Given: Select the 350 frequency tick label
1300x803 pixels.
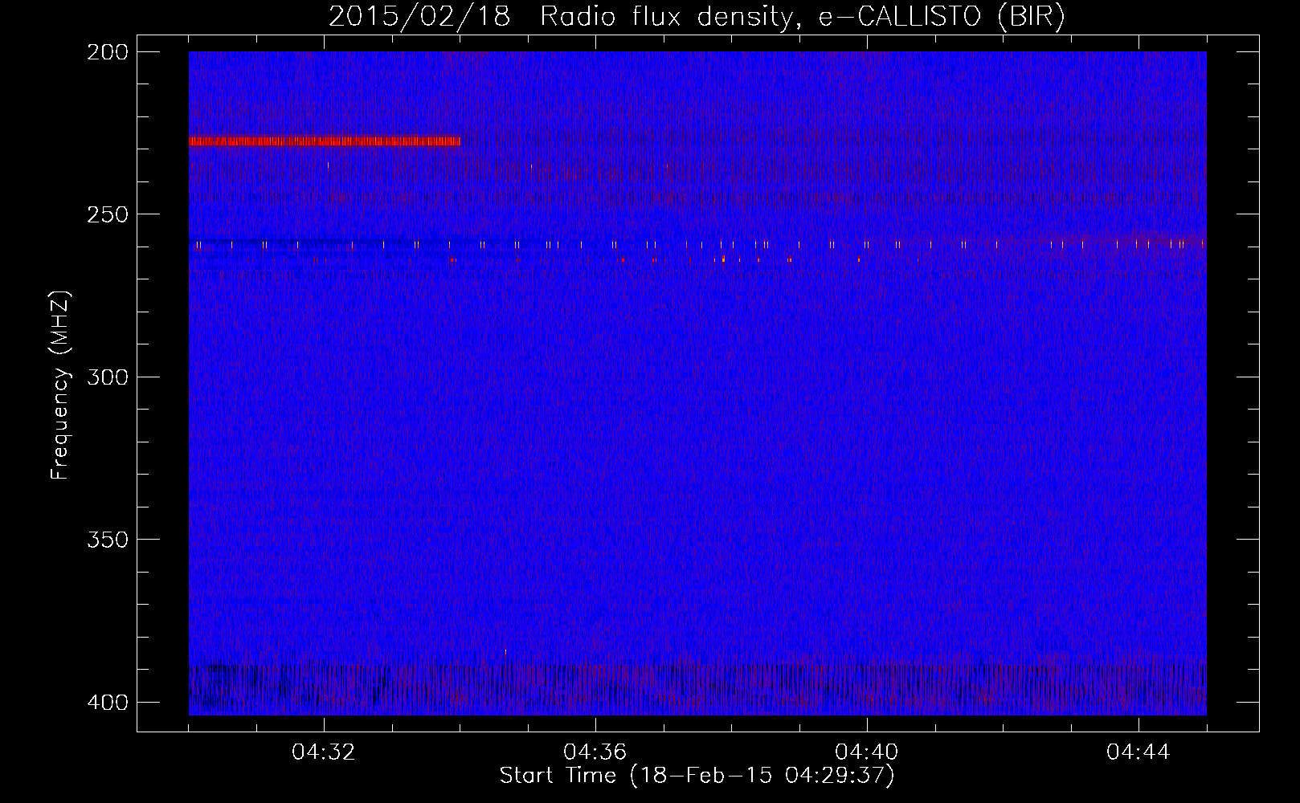Looking at the screenshot, I should [x=107, y=539].
